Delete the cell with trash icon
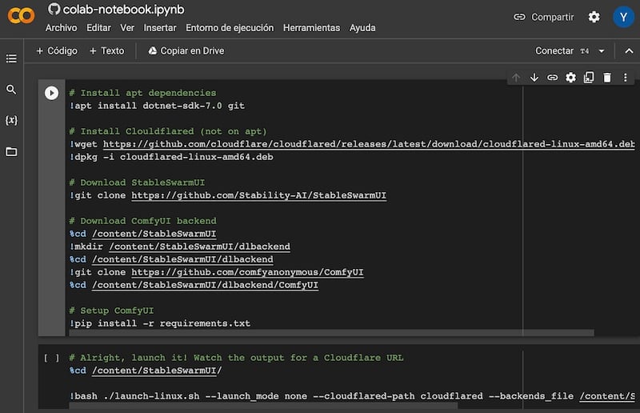 [x=607, y=78]
